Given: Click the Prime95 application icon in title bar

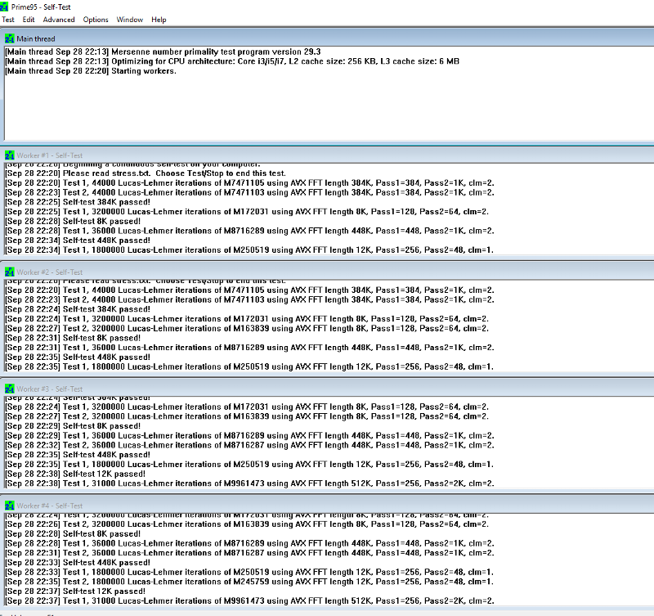Looking at the screenshot, I should pyautogui.click(x=4, y=7).
